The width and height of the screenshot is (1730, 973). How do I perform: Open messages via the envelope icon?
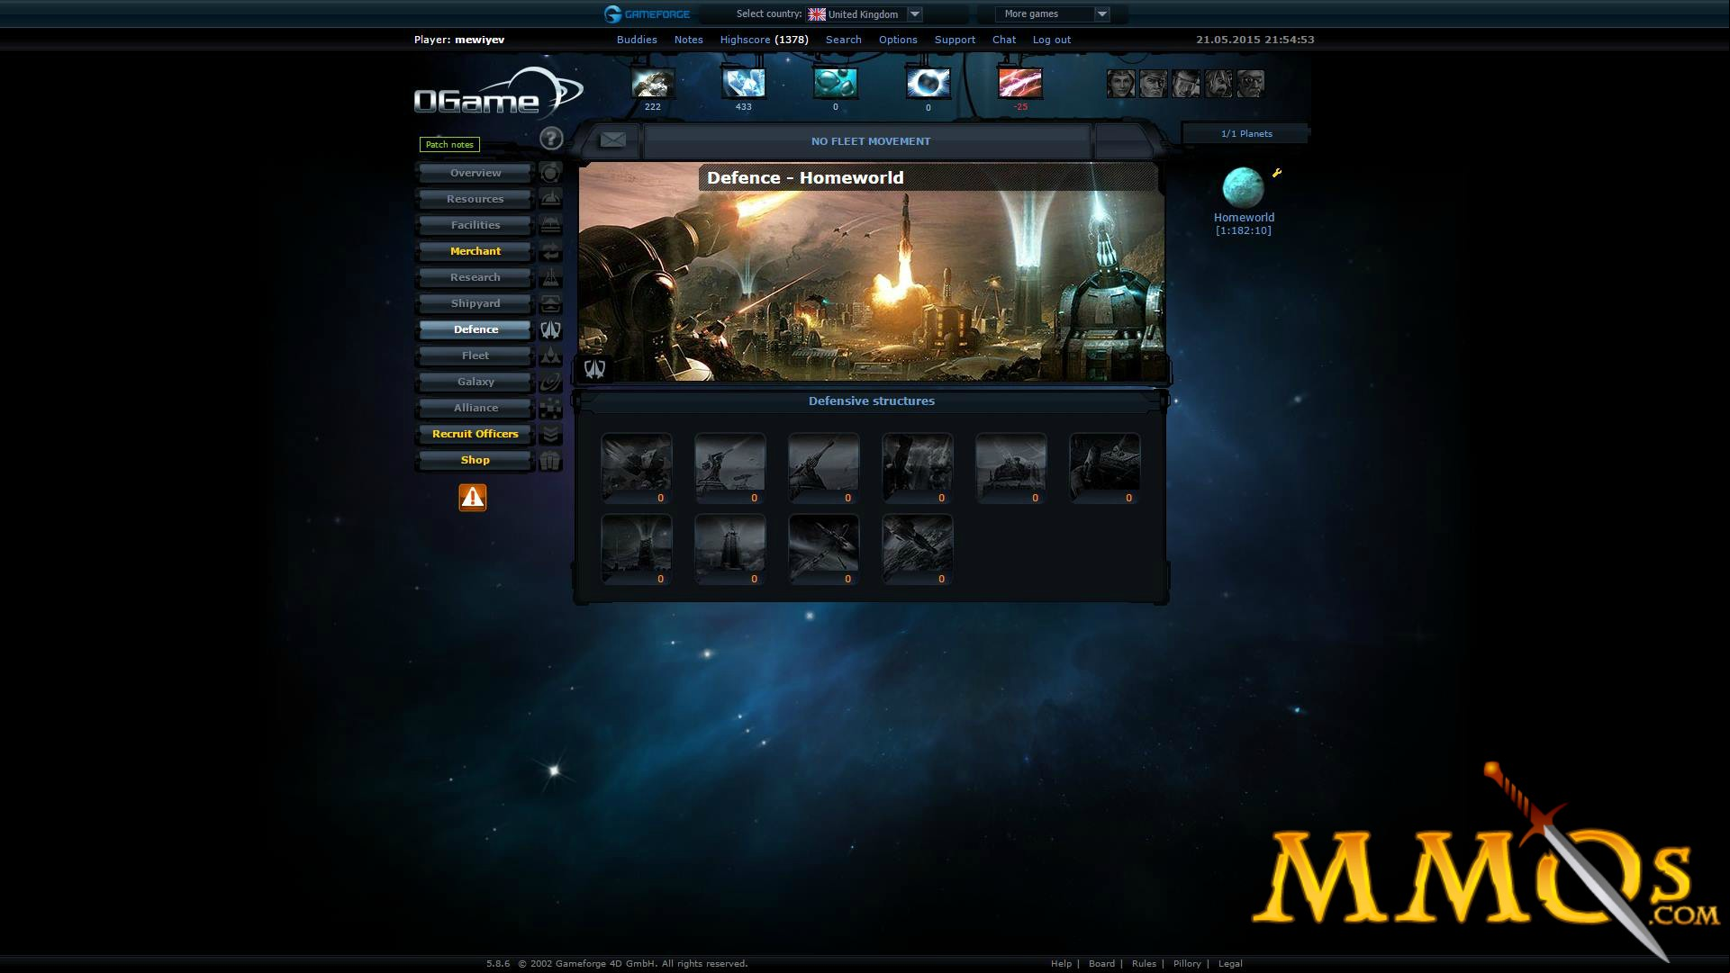coord(612,140)
